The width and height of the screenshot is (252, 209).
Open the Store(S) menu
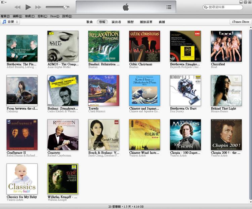(x=55, y=16)
